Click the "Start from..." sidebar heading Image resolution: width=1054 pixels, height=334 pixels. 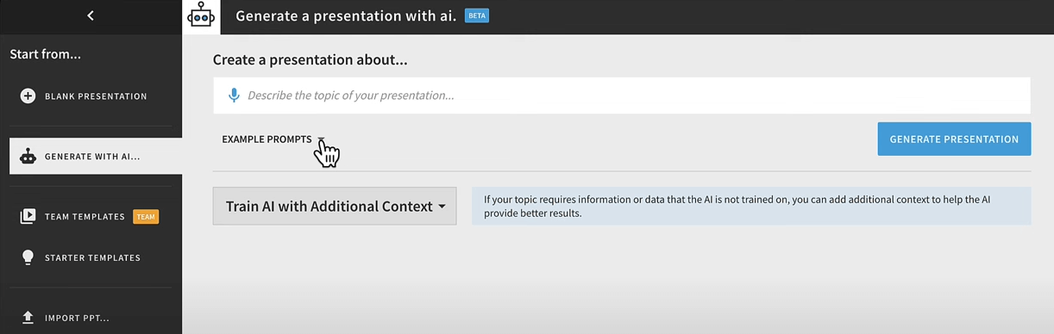[x=45, y=54]
